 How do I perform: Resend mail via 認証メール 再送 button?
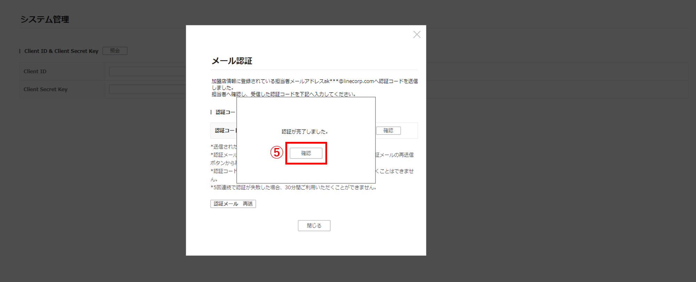(x=233, y=204)
